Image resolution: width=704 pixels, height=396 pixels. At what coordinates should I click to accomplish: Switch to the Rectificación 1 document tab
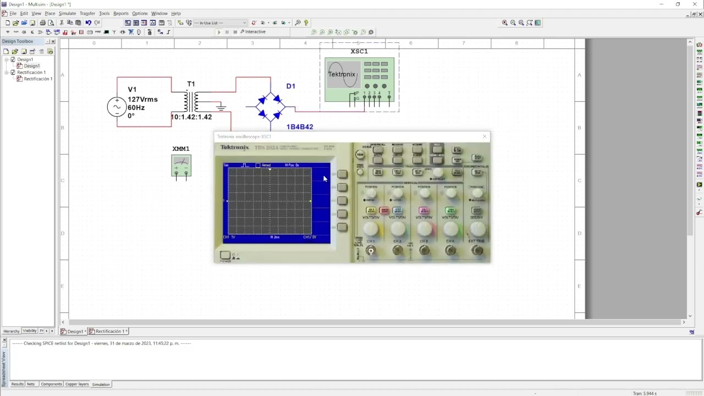(108, 331)
